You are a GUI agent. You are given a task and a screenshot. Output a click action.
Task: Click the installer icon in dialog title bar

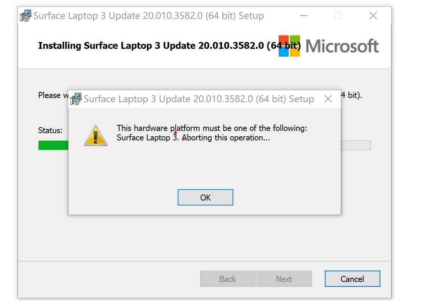[76, 99]
